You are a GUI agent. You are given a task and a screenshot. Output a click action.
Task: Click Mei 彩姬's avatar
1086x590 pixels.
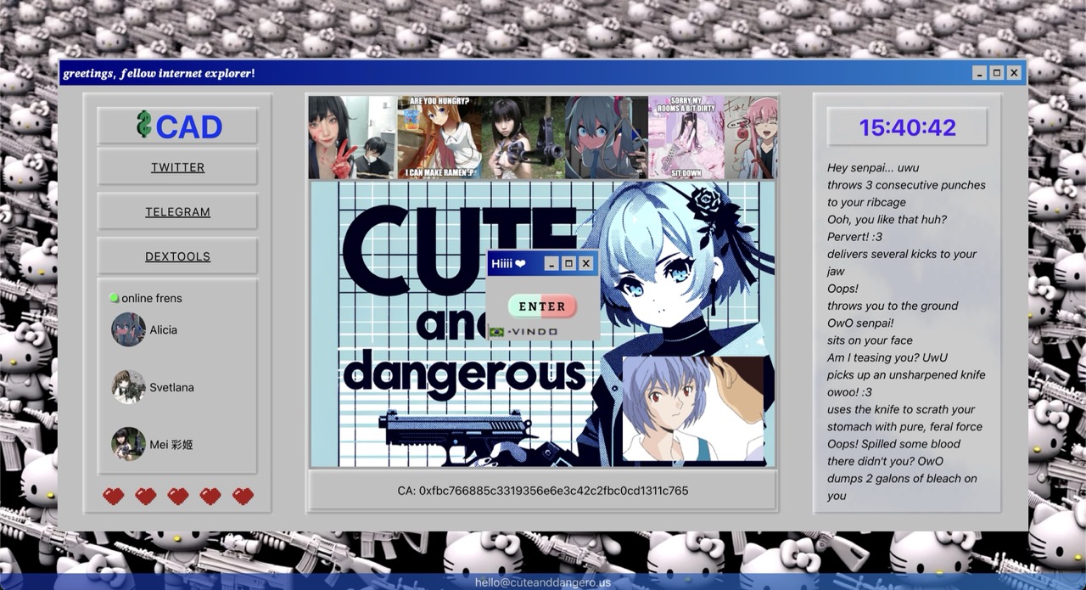pyautogui.click(x=128, y=444)
